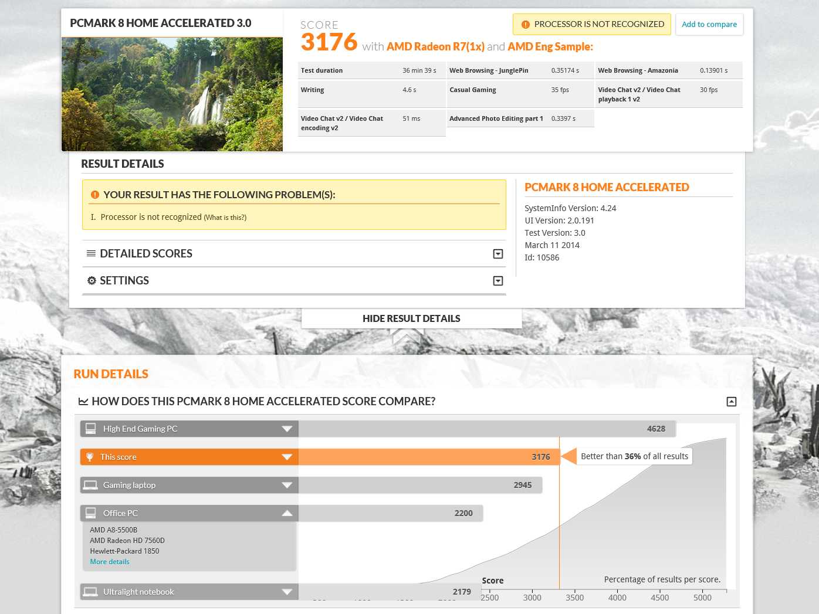Click the Id: 10586 text
The image size is (819, 614).
click(542, 257)
